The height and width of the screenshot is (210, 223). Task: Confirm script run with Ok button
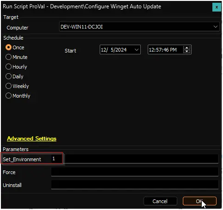pyautogui.click(x=199, y=201)
